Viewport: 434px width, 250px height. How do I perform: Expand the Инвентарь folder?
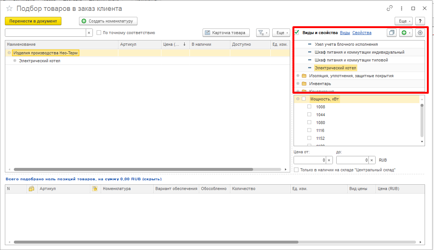298,84
